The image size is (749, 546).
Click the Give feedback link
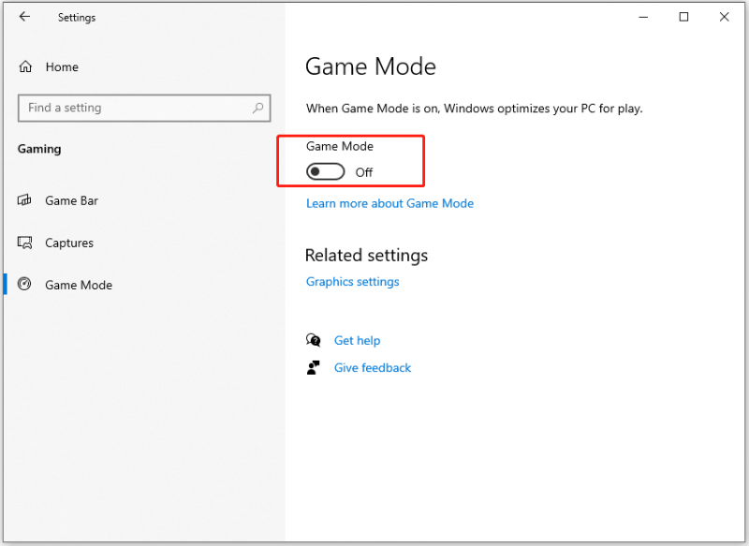(x=373, y=368)
